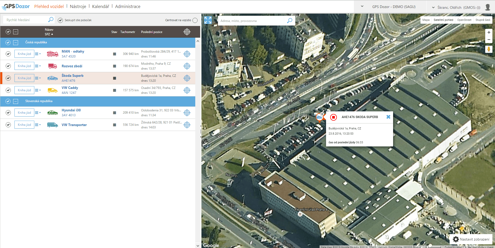Click the Rychlé hledání input field

[x=26, y=20]
